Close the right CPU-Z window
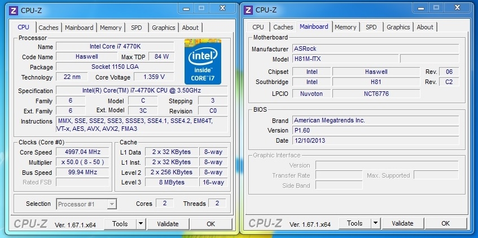 coord(457,8)
